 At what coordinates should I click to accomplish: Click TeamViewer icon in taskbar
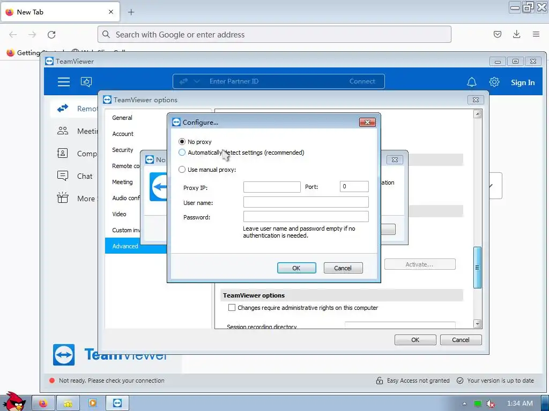point(117,404)
